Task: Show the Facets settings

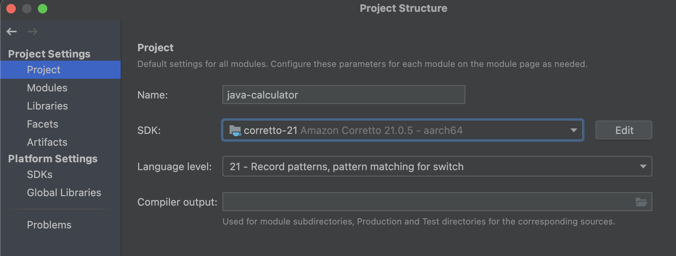Action: click(43, 124)
